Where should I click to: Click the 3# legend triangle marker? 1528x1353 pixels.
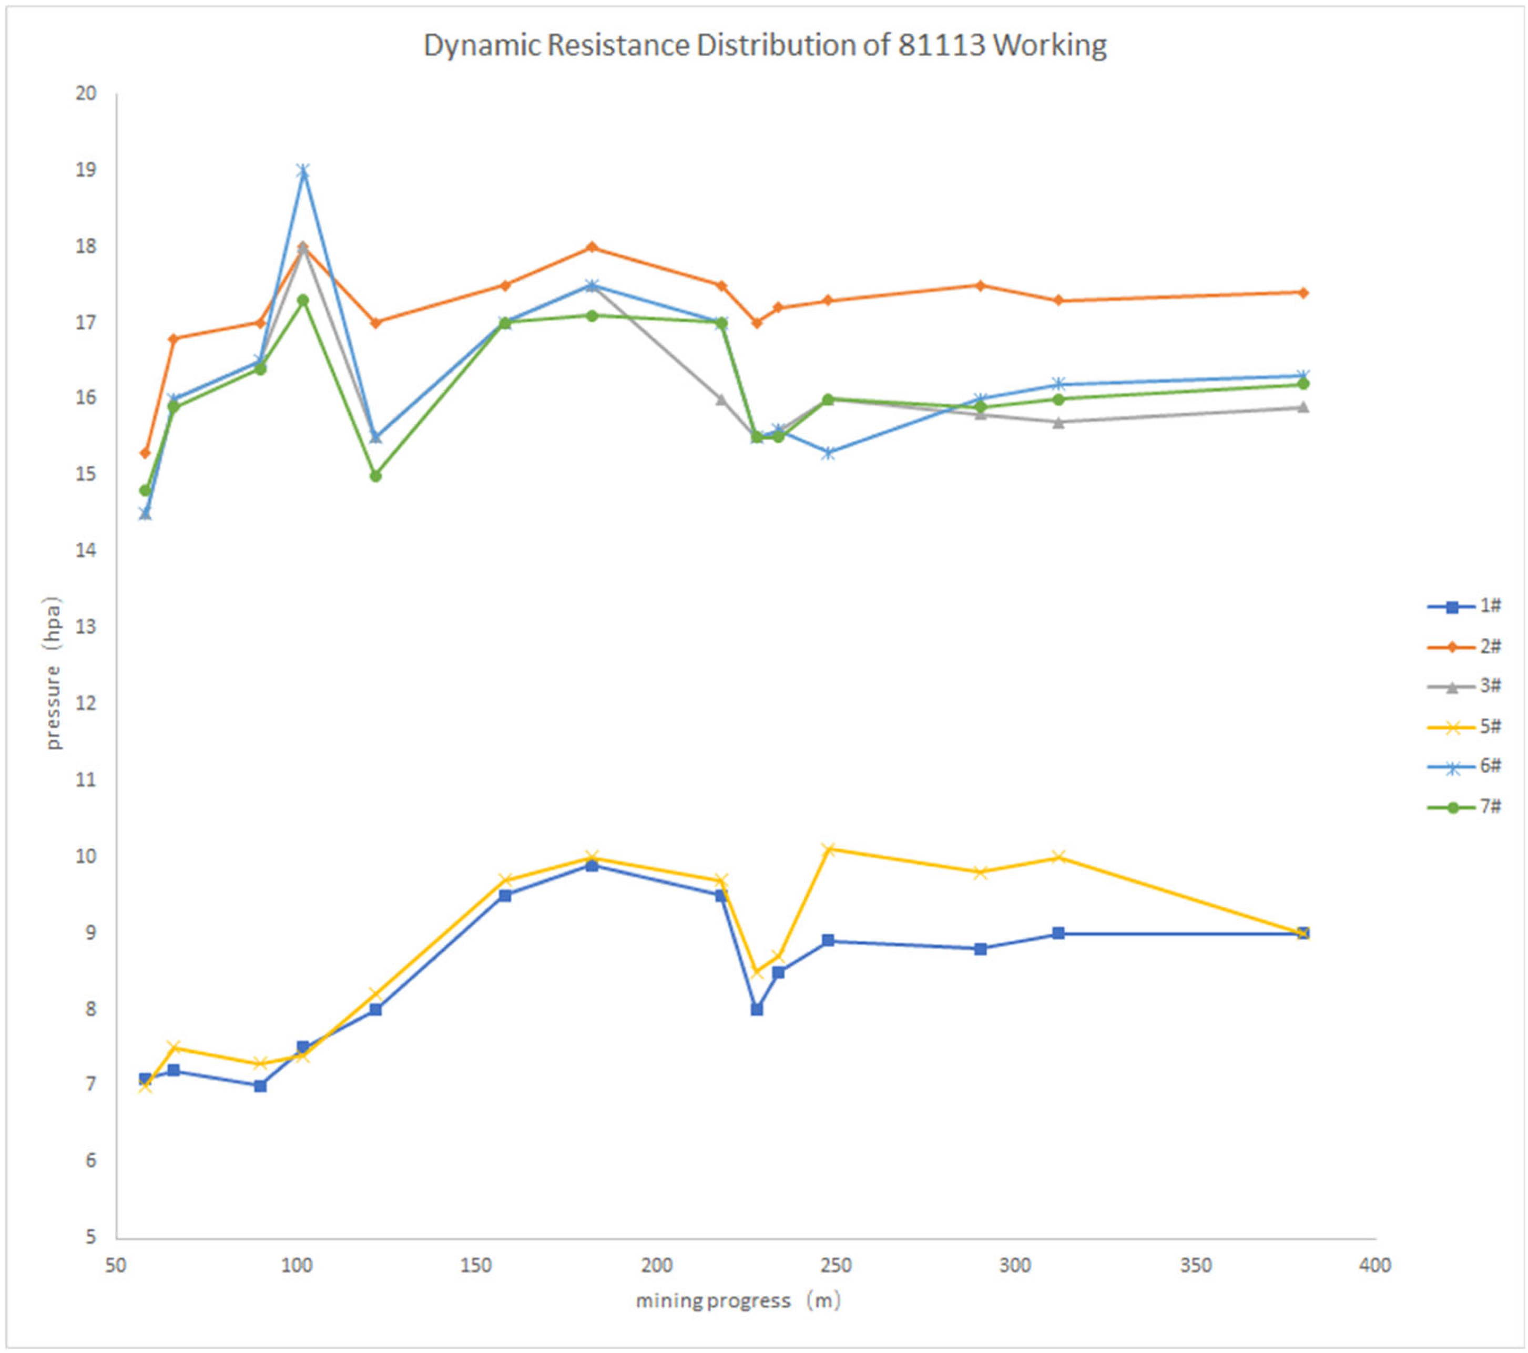pos(1452,687)
